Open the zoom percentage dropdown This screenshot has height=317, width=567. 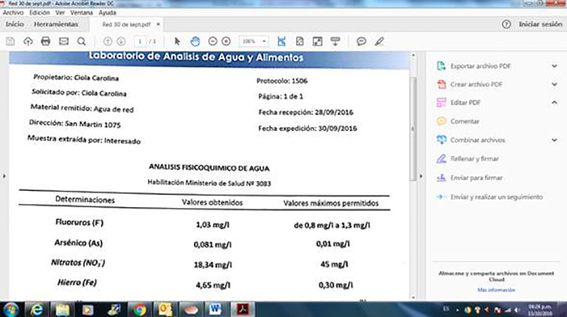coord(264,42)
